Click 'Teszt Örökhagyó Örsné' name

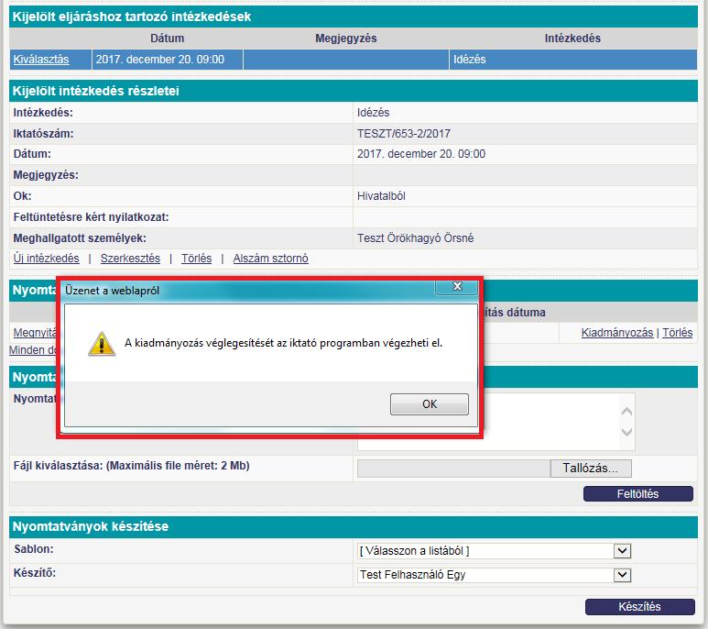[x=416, y=237]
